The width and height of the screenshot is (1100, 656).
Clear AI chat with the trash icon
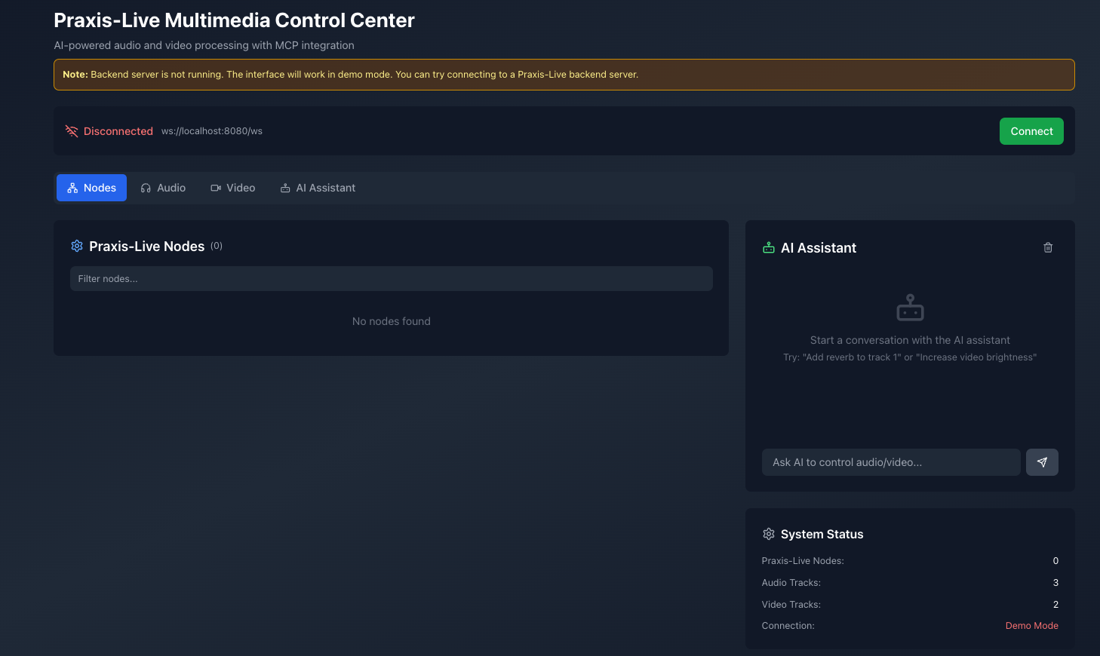pos(1048,247)
